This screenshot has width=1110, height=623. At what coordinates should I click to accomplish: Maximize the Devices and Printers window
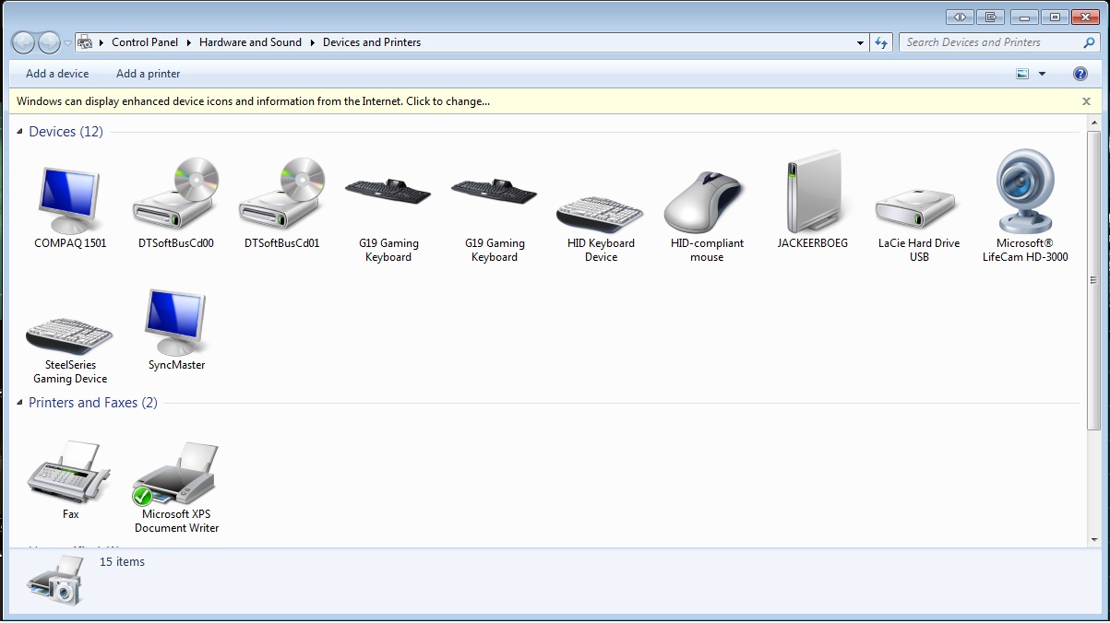point(1054,17)
